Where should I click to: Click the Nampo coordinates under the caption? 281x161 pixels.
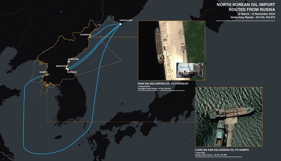[210, 155]
